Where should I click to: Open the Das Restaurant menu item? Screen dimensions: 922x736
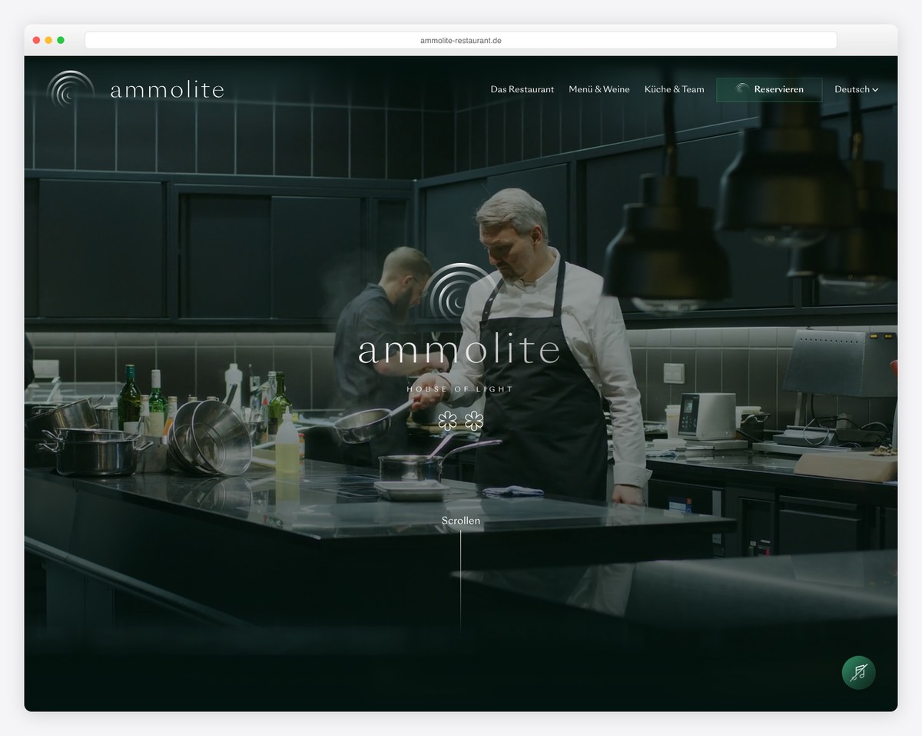pos(522,89)
